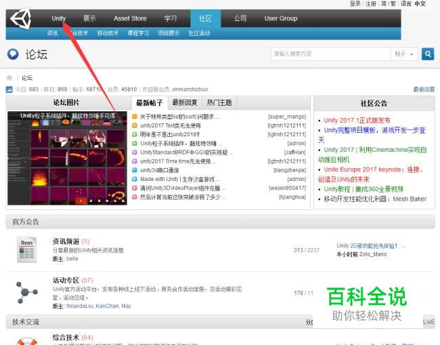Open the 公司 menu item

(x=240, y=18)
